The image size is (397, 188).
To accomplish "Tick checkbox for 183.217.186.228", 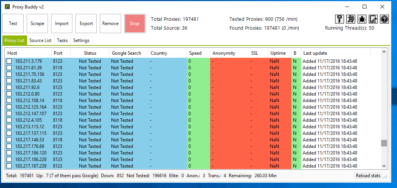I will pos(9,159).
